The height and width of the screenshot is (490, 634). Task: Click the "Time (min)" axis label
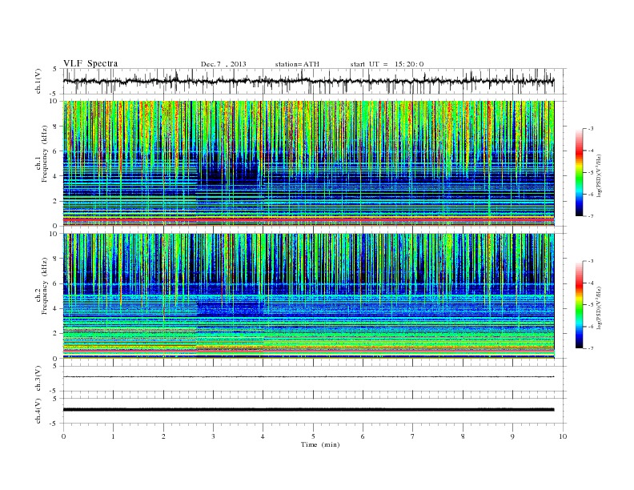[320, 444]
